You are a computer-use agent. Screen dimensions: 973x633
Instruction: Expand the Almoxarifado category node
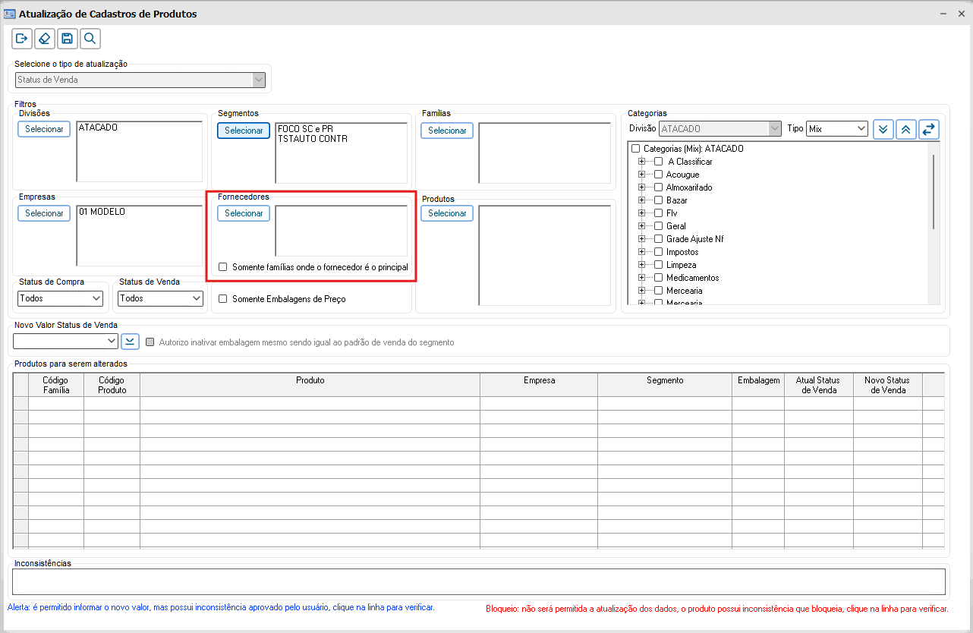coord(642,187)
